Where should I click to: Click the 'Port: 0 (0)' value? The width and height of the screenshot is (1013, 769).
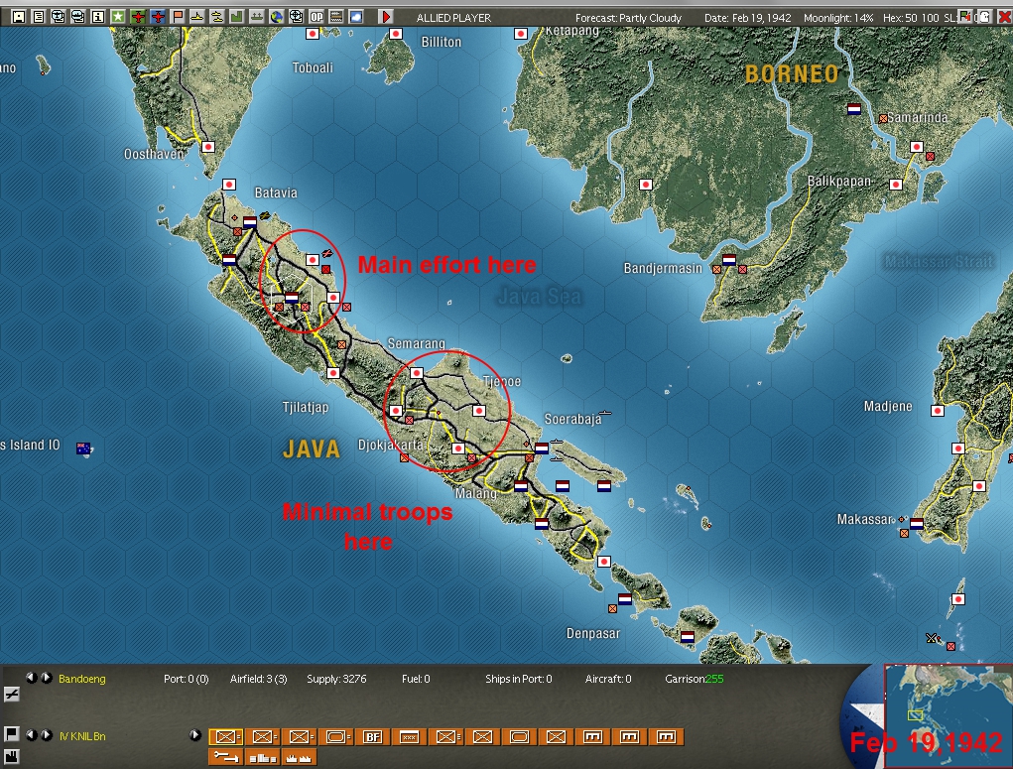pyautogui.click(x=187, y=679)
